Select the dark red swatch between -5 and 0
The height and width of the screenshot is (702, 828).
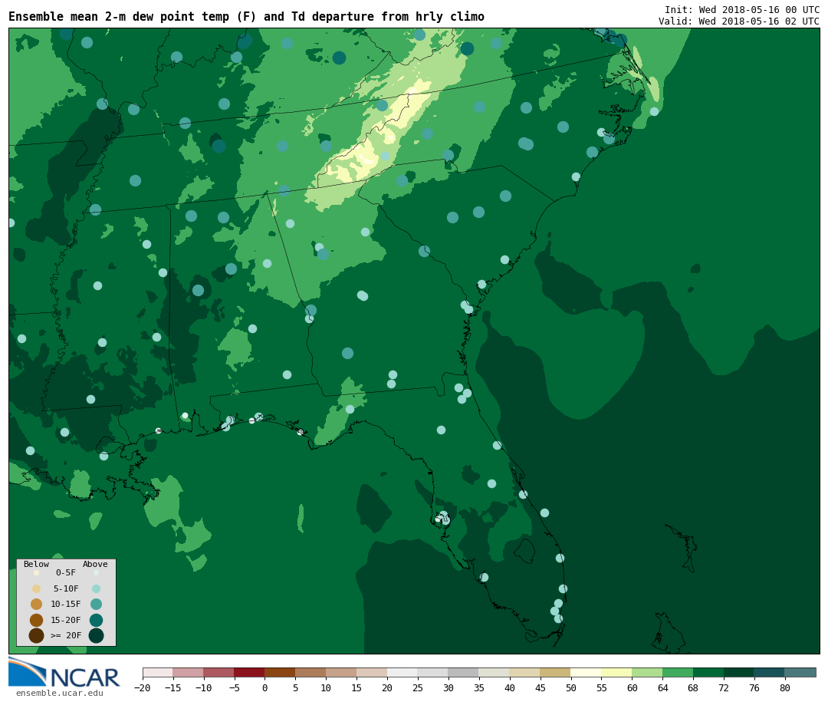click(249, 672)
